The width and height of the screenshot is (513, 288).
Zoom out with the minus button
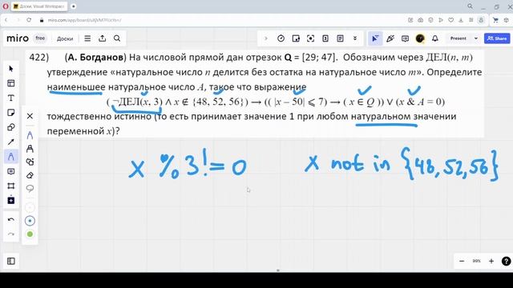coord(462,261)
